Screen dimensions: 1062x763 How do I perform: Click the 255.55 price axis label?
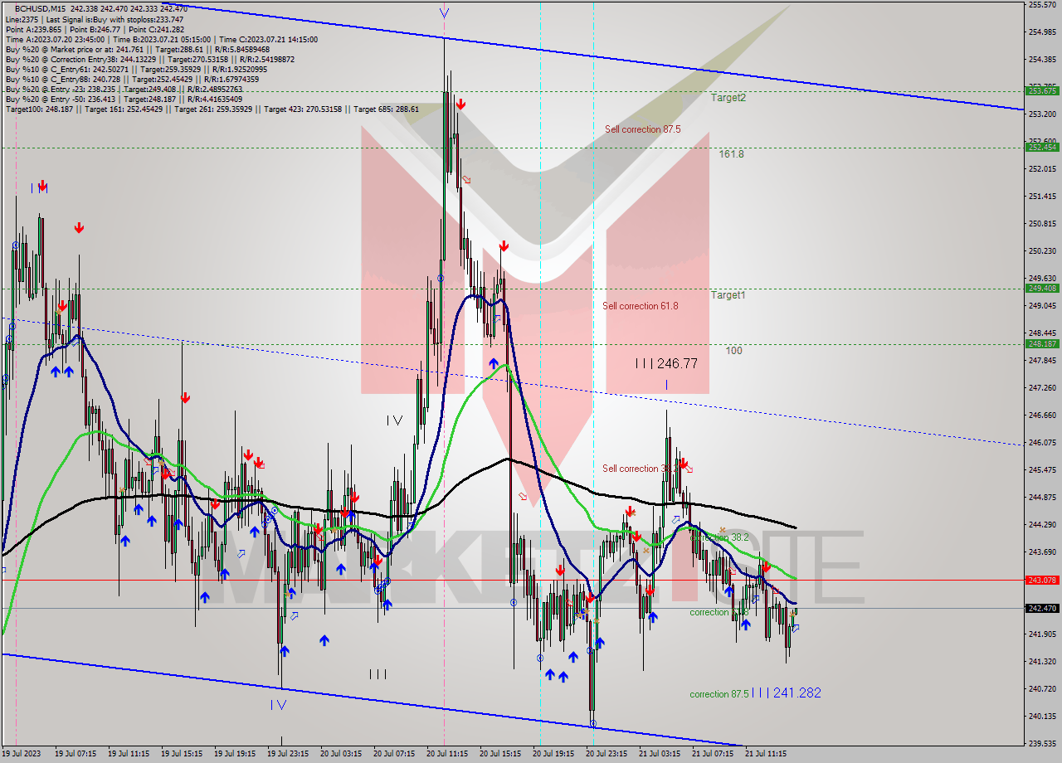(1040, 5)
